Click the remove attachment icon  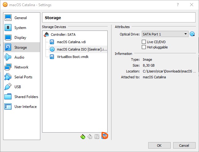point(105,136)
